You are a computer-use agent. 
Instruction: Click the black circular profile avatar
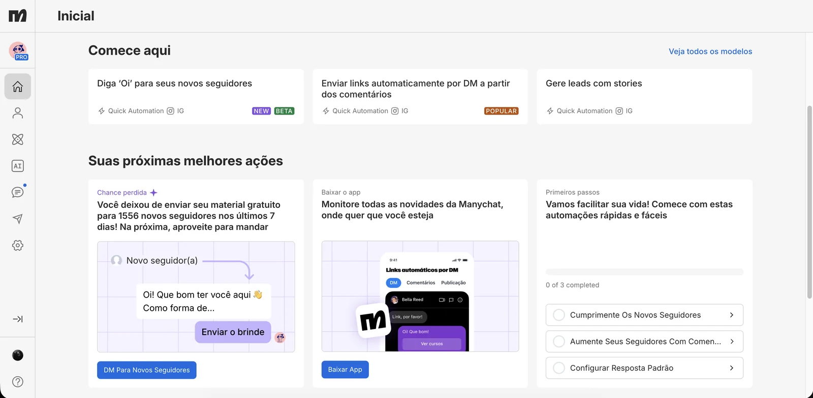(x=18, y=355)
